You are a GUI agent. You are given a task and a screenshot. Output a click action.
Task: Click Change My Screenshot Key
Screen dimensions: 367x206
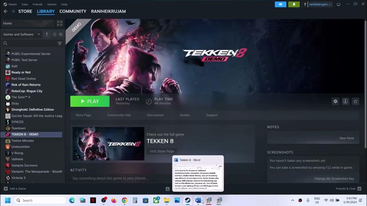(x=334, y=179)
